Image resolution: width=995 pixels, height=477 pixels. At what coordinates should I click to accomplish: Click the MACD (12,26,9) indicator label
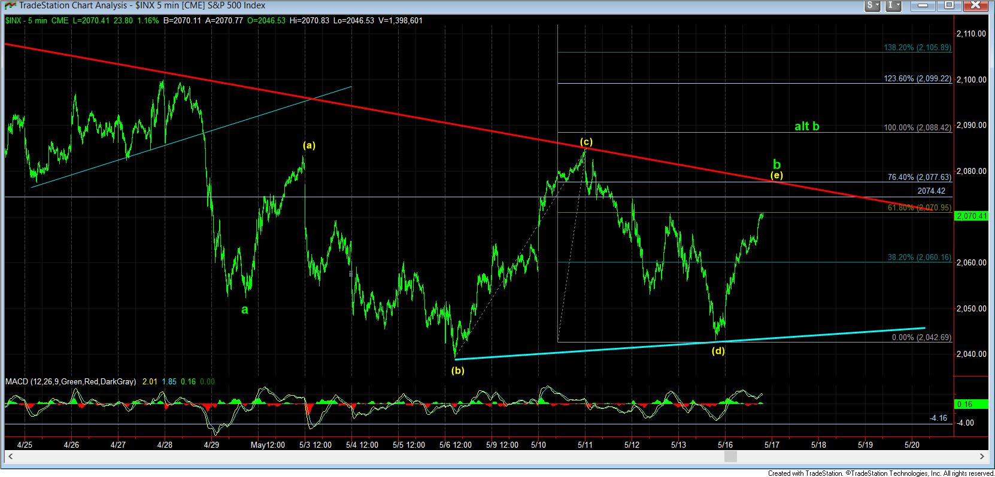(71, 381)
